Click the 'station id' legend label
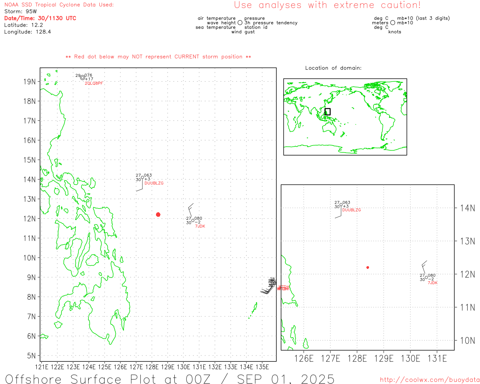The height and width of the screenshot is (384, 480). click(x=256, y=27)
